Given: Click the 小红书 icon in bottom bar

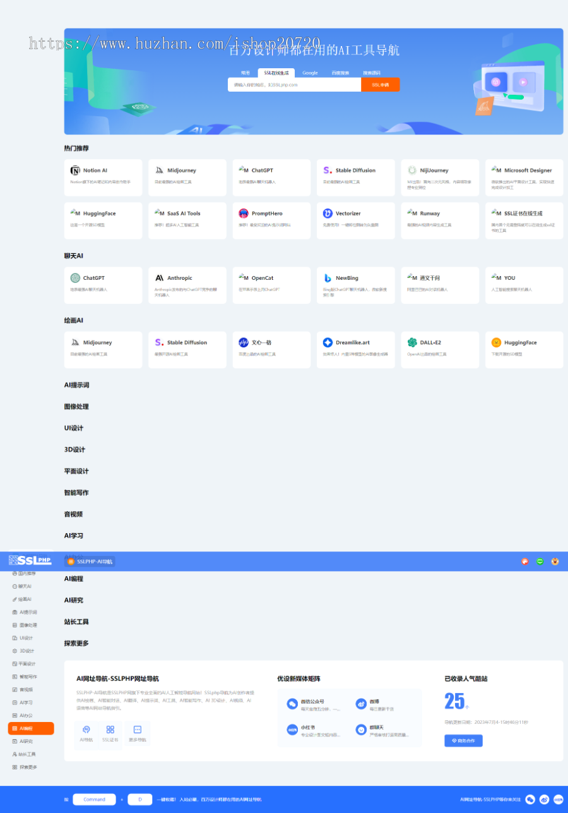Looking at the screenshot, I should (558, 799).
